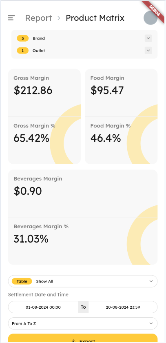166x343 pixels.
Task: Click the breadcrumb arrow after Report
Action: click(59, 18)
